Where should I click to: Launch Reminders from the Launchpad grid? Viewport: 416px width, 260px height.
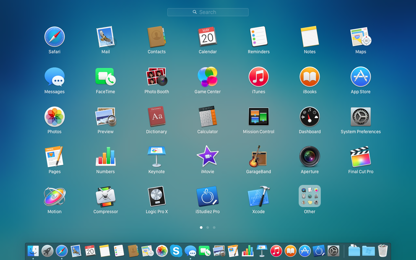click(x=259, y=37)
